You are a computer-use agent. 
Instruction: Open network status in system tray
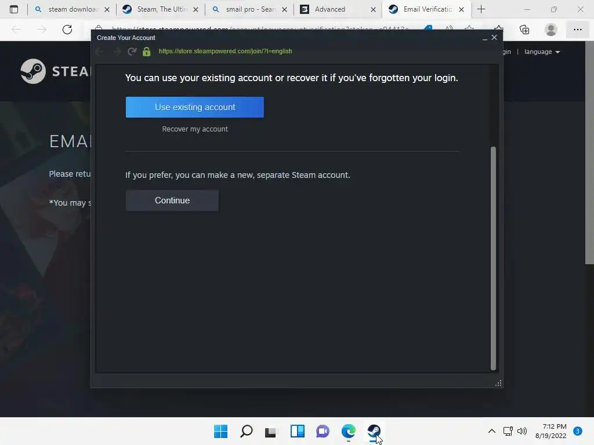[508, 431]
